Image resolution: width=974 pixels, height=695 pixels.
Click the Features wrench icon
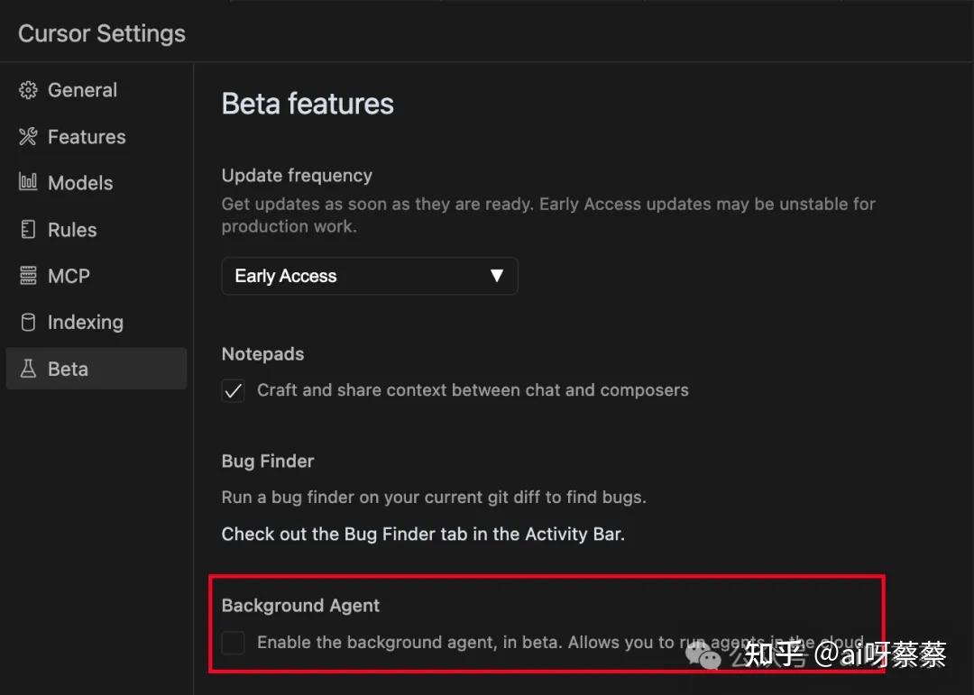click(x=28, y=137)
